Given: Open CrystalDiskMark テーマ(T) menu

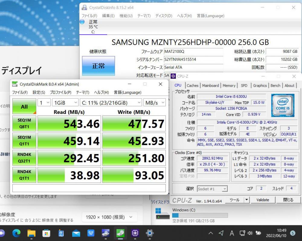Looking at the screenshot, I should tap(83, 92).
